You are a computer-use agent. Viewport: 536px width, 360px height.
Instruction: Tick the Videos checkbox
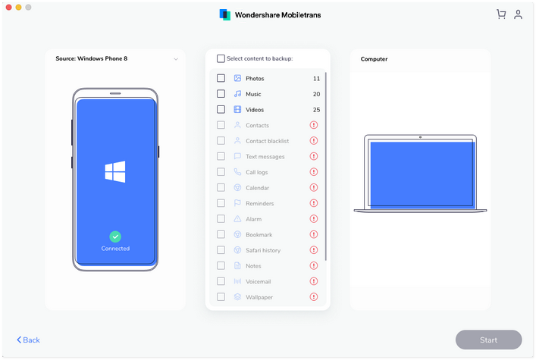click(x=221, y=109)
